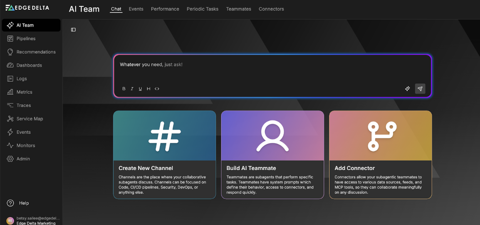Open the Performance tab
This screenshot has width=480, height=225.
(x=165, y=9)
